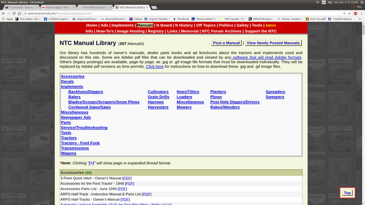Jump to Cultivators category

coord(158,92)
